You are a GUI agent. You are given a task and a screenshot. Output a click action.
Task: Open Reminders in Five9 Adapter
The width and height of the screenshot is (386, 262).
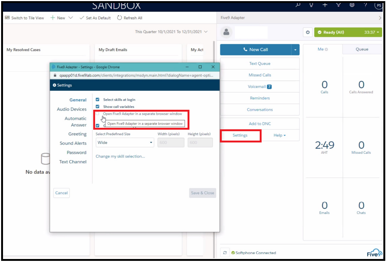[260, 98]
